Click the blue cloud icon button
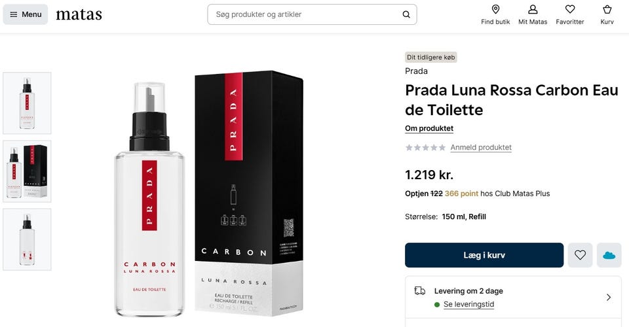 click(609, 255)
